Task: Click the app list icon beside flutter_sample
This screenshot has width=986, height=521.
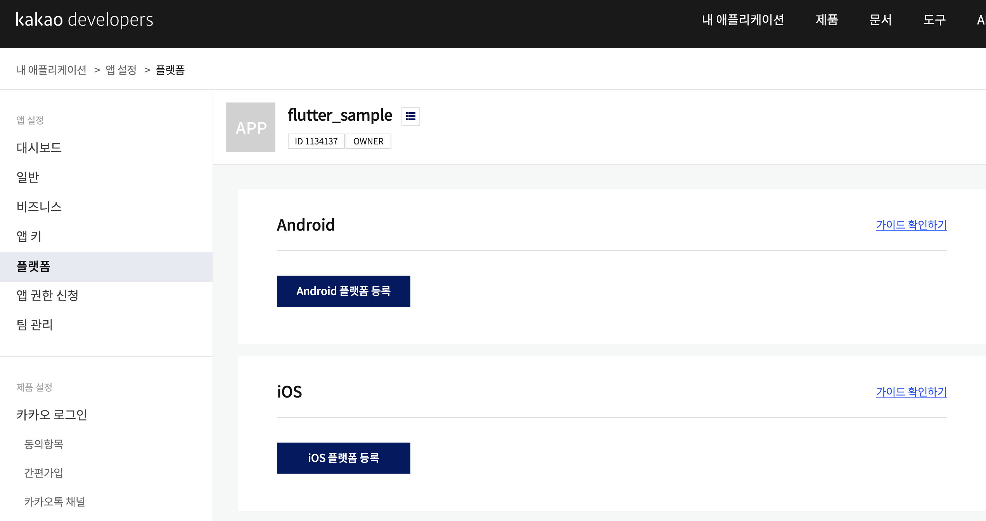Action: (x=410, y=116)
